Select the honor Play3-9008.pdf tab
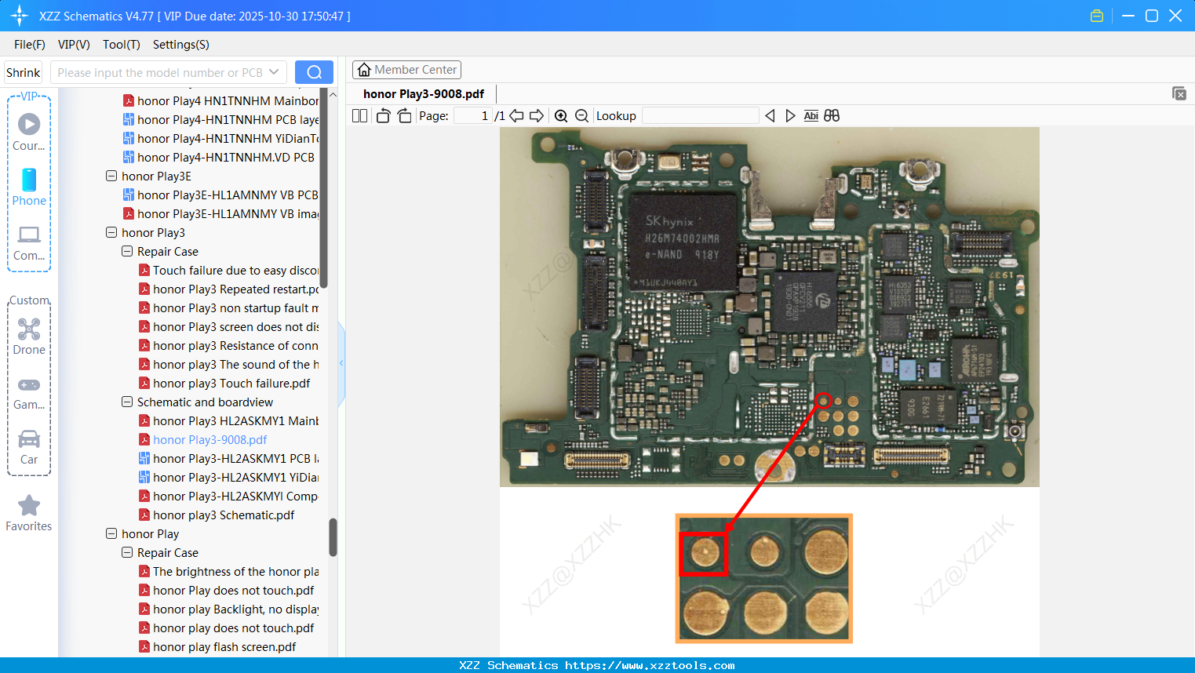 coord(424,94)
